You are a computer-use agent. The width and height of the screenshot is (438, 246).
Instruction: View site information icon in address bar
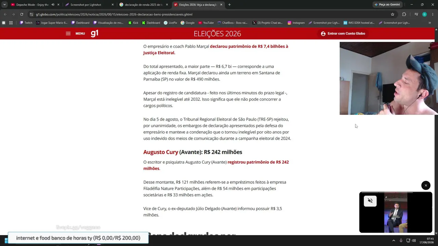click(x=31, y=14)
